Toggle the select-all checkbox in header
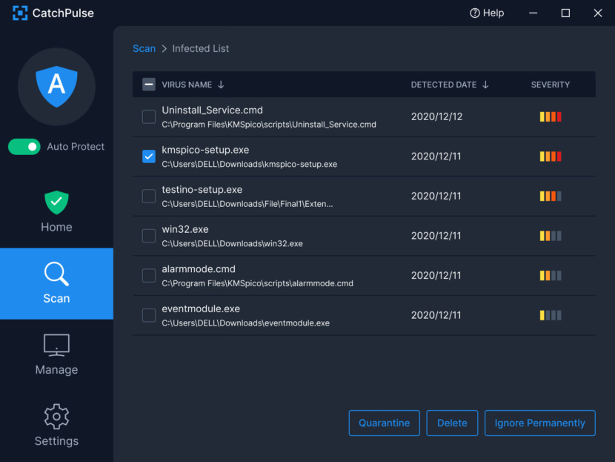 tap(149, 85)
